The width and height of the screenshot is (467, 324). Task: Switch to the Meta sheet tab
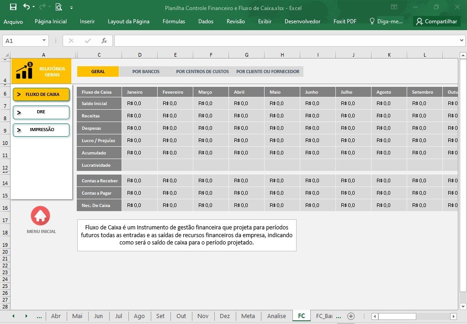(x=248, y=316)
